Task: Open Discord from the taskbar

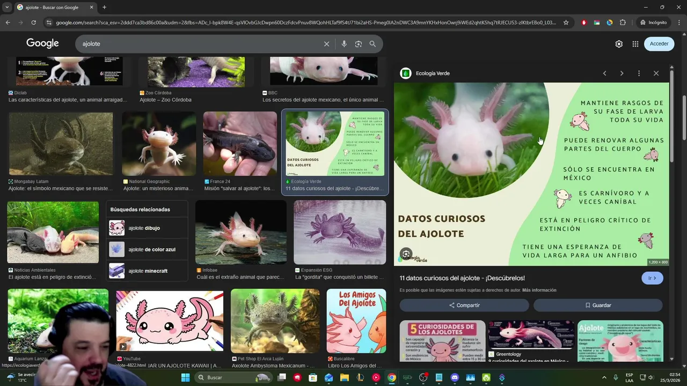Action: (x=455, y=377)
